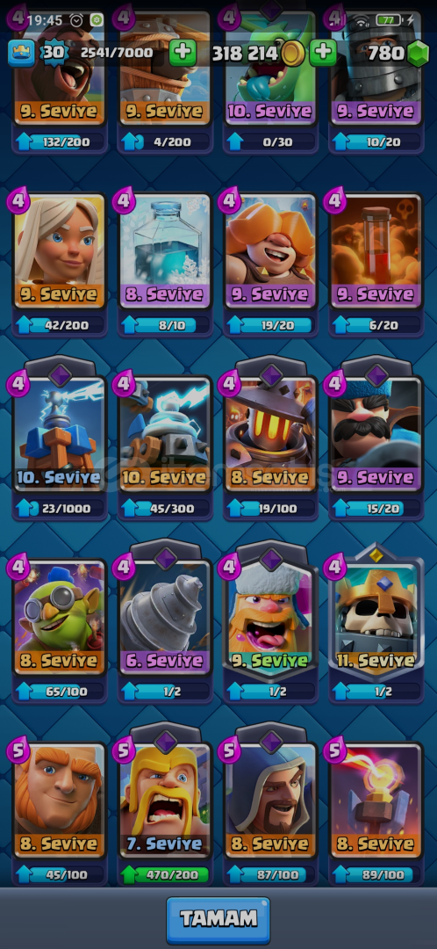The image size is (437, 949).
Task: Select the Goblin Drill card, level 6
Action: click(x=165, y=623)
